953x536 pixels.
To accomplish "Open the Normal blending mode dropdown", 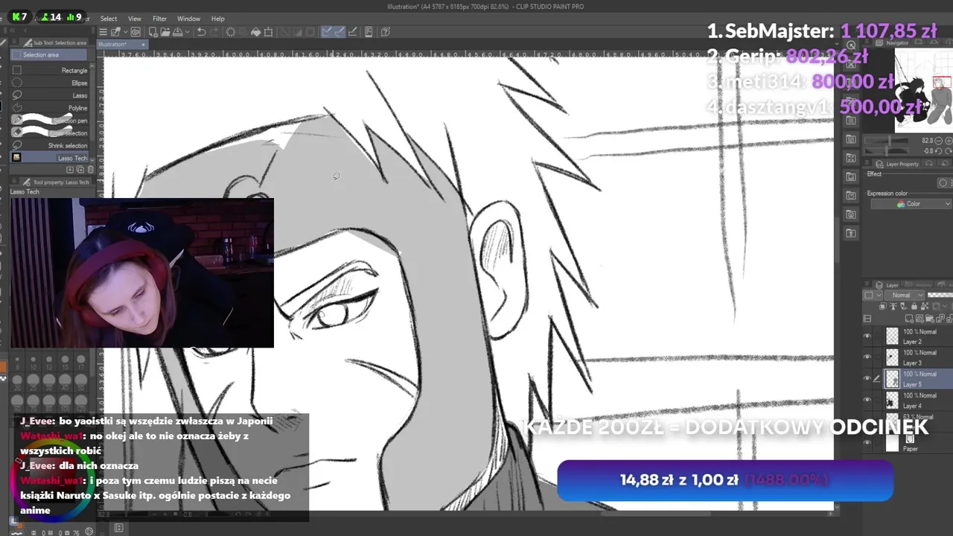I will click(904, 295).
